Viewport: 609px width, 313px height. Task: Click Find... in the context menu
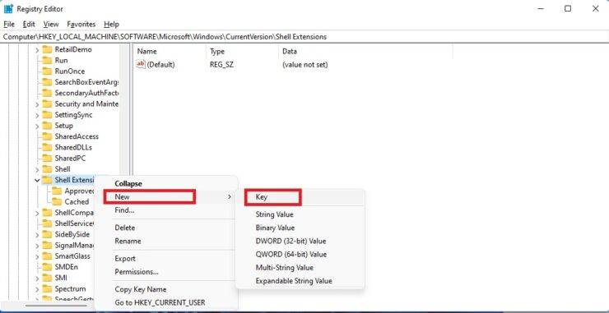[124, 209]
